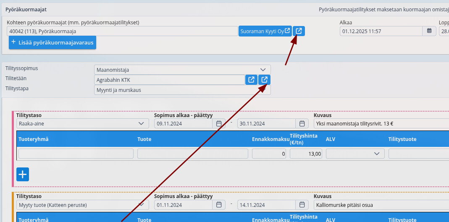Open Tilitystaso dropdown showing Myyty tuote
Viewport: 449px width, 222px height.
point(83,205)
